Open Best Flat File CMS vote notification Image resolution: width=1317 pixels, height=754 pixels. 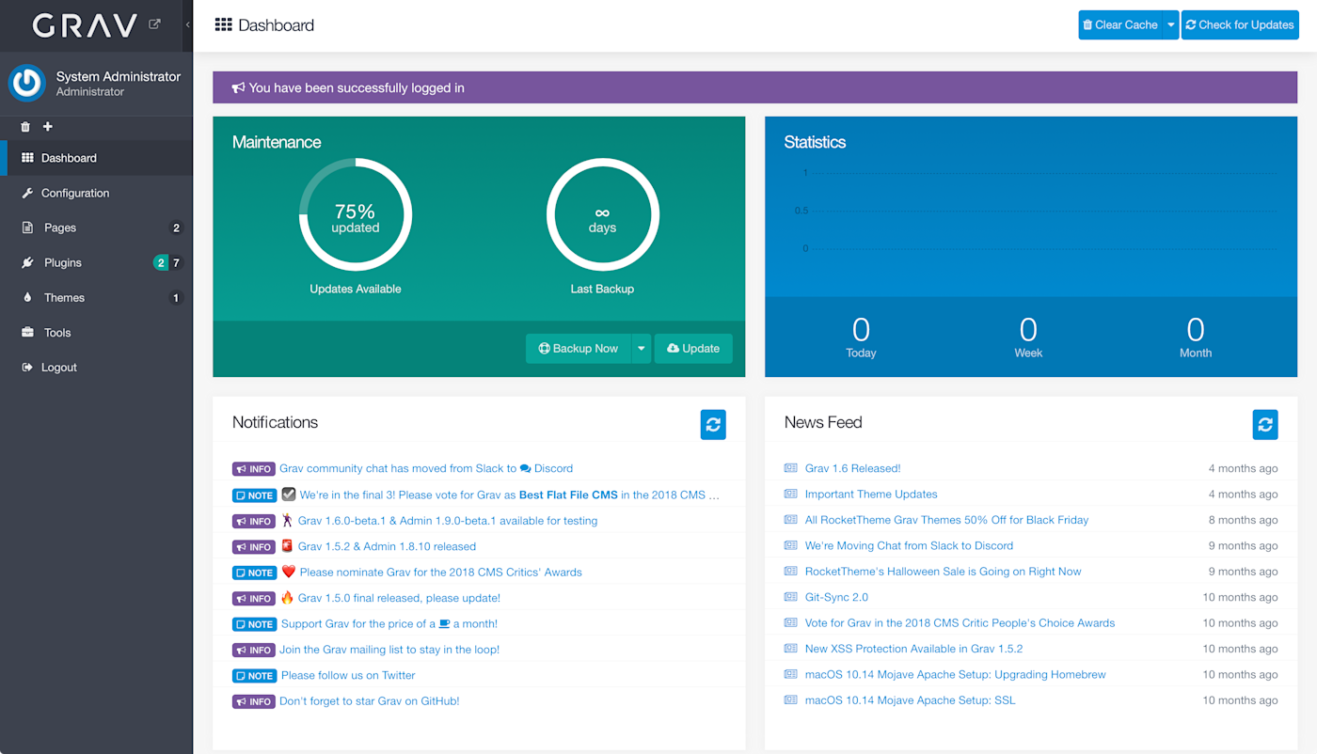510,495
